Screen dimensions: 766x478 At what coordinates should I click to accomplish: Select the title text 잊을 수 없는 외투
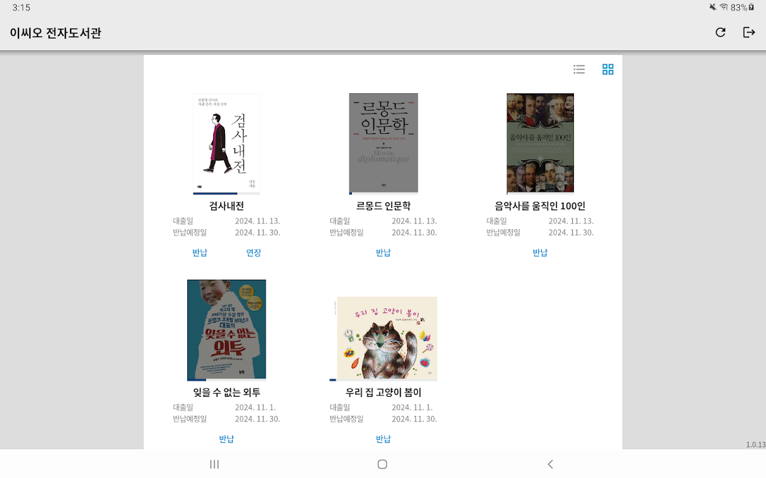(x=227, y=393)
